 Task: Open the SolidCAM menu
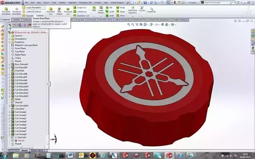pyautogui.click(x=72, y=3)
